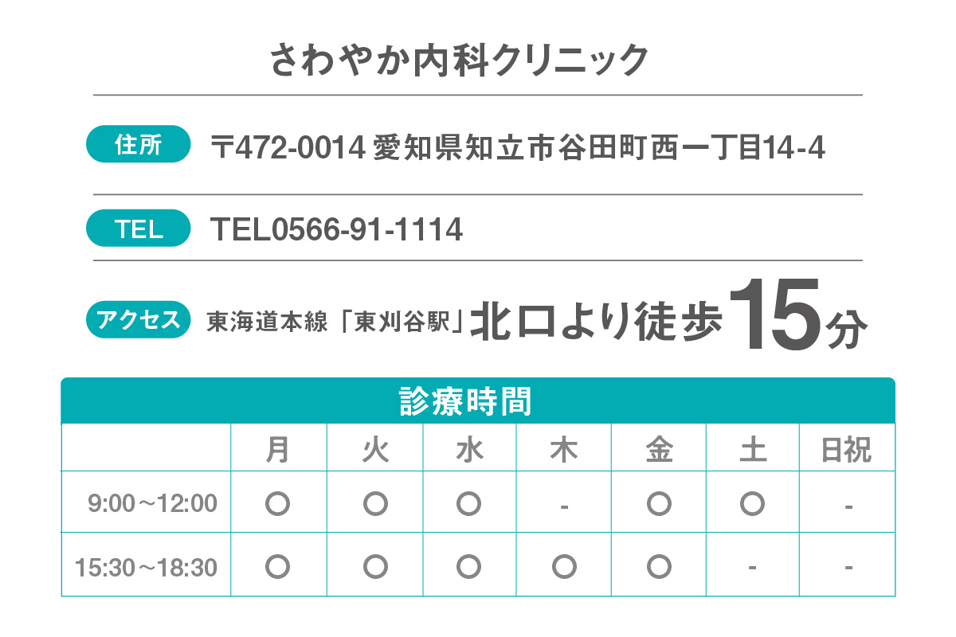Click Thursday morning closed dash
Image resolution: width=956 pixels, height=637 pixels.
coord(564,506)
